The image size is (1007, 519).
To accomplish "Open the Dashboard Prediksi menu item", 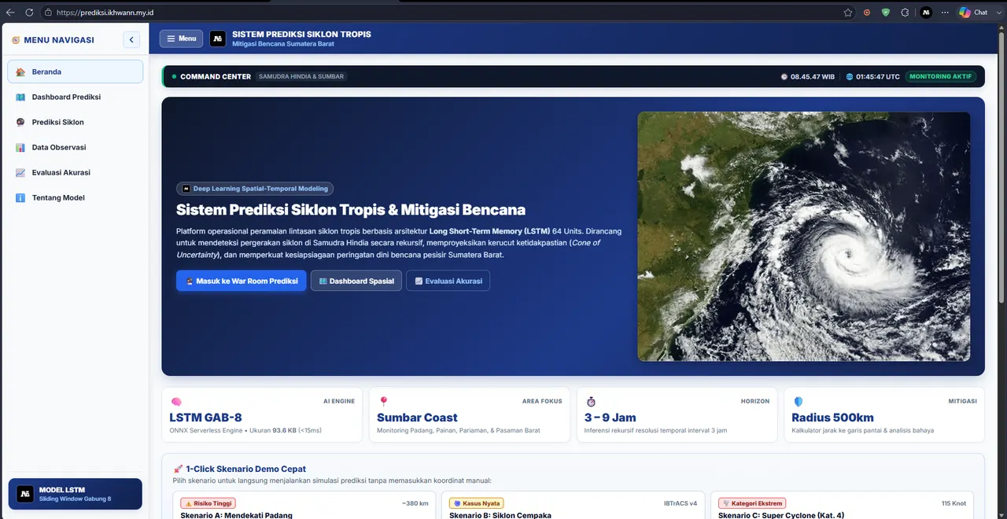I will click(x=75, y=97).
